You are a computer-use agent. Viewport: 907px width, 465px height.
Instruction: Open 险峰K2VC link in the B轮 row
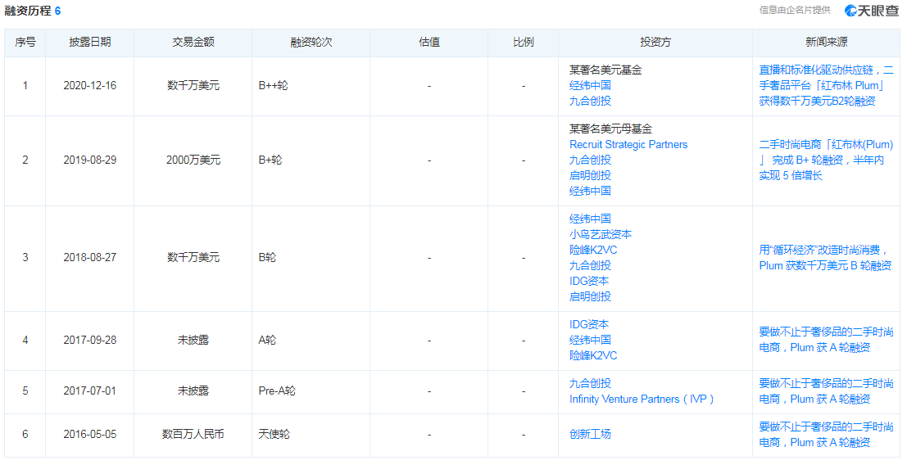[593, 250]
